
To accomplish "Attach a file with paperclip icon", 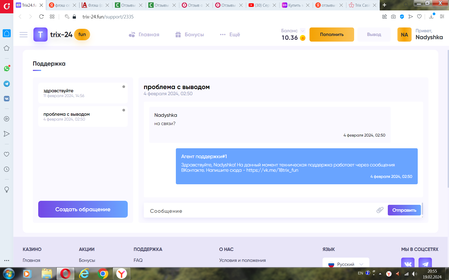I will tap(380, 210).
